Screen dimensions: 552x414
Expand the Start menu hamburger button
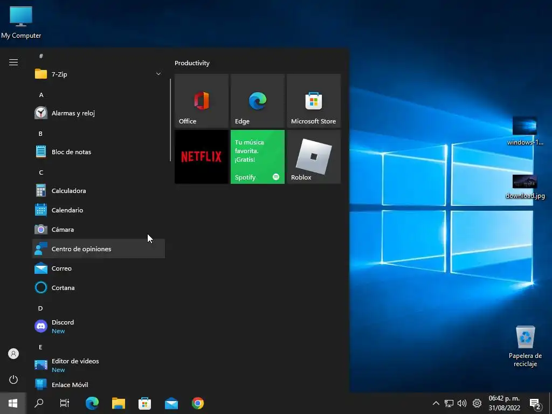click(13, 63)
